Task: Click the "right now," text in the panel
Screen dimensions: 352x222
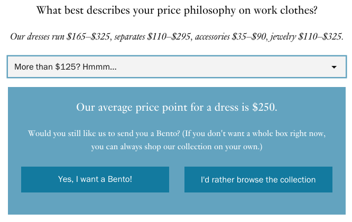Action: pyautogui.click(x=308, y=133)
